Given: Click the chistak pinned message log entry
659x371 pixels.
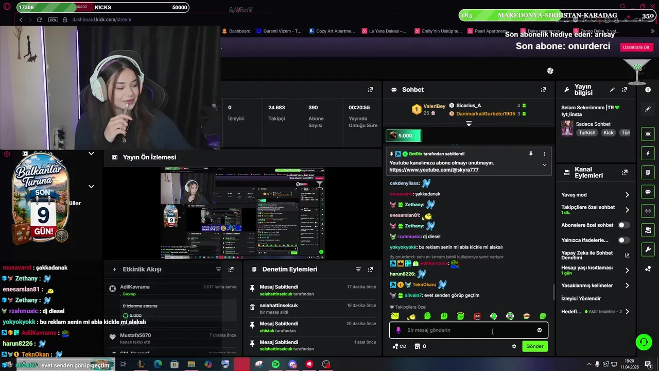Looking at the screenshot, I should (312, 327).
